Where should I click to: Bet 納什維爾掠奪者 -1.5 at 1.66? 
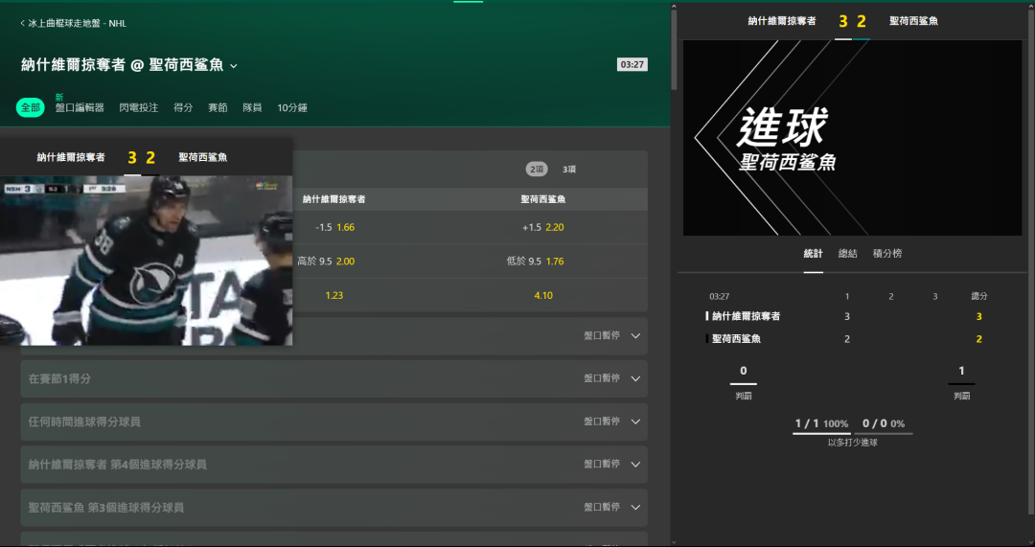[334, 227]
